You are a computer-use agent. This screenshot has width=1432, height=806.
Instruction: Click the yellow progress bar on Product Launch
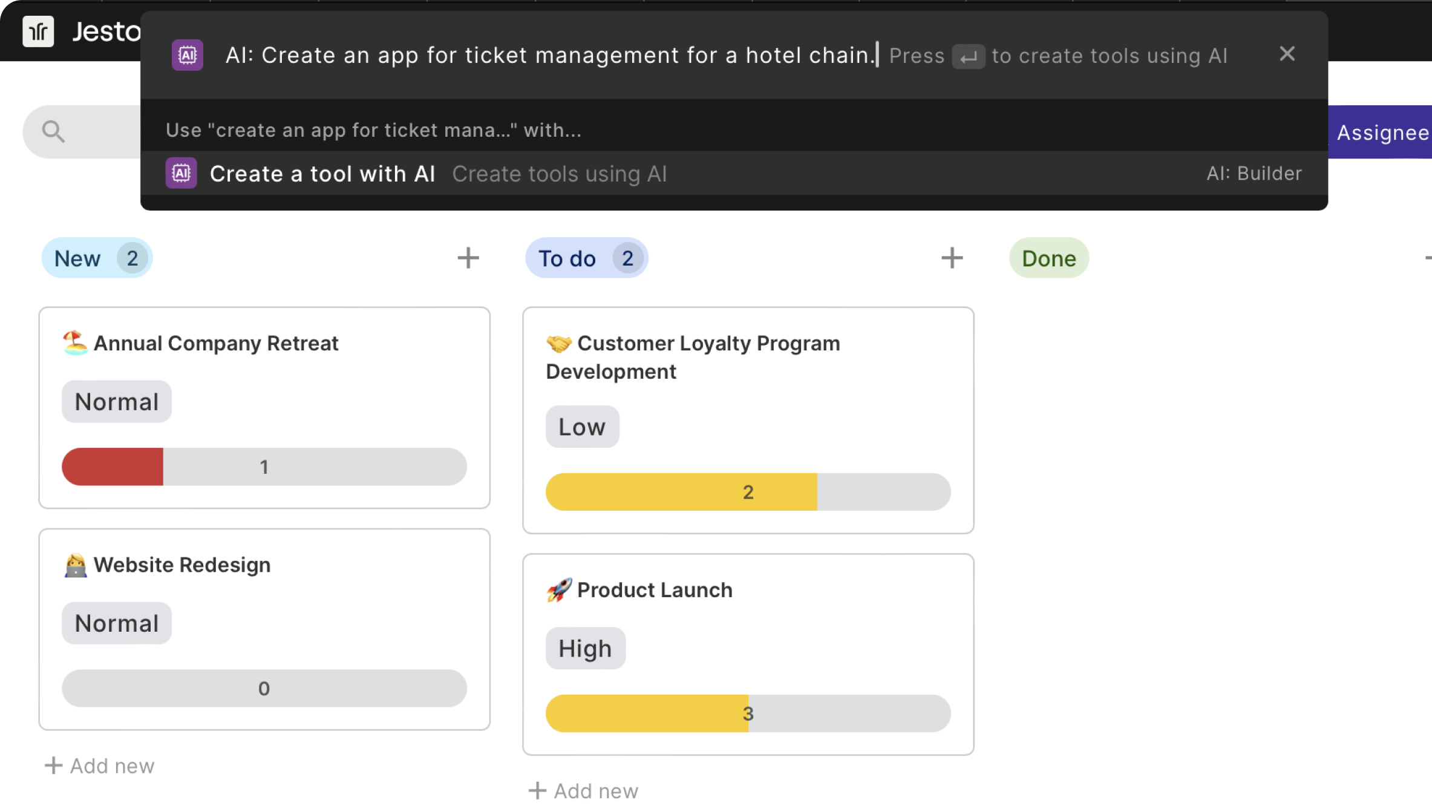tap(646, 713)
